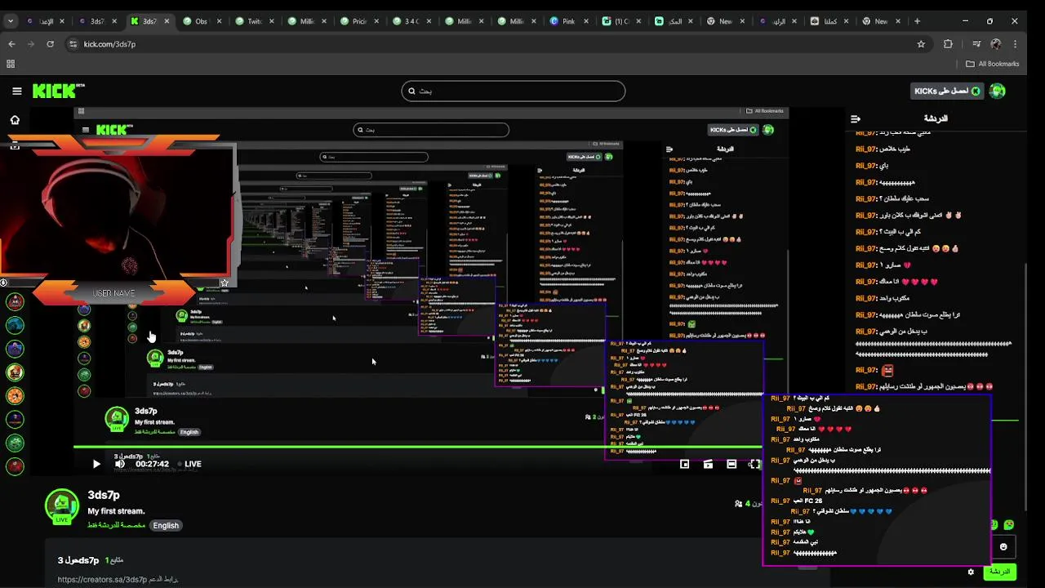Screen dimensions: 1045x588
Task: Open 3ds7p channel avatar with LIVE badge
Action: tap(62, 506)
